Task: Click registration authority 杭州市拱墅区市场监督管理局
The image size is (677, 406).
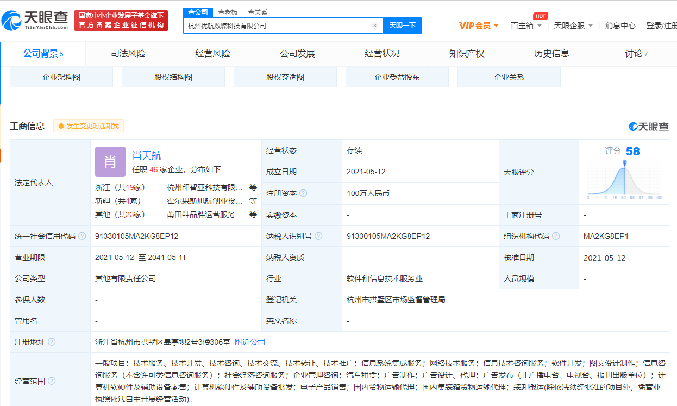Action: coord(396,300)
